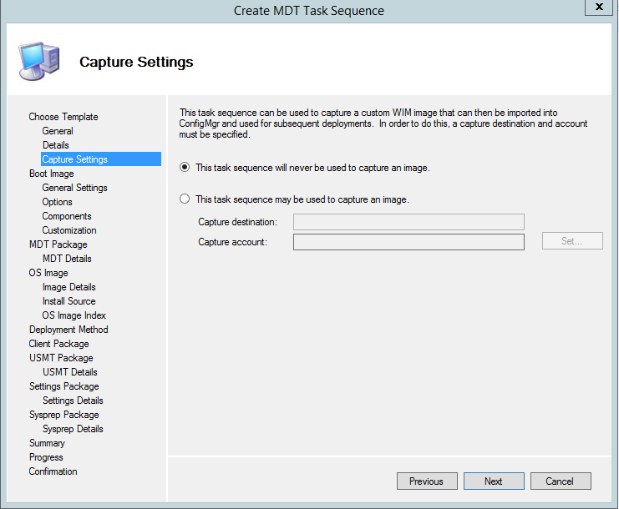Open the General step under Choose Template
Image resolution: width=619 pixels, height=509 pixels.
tap(58, 131)
